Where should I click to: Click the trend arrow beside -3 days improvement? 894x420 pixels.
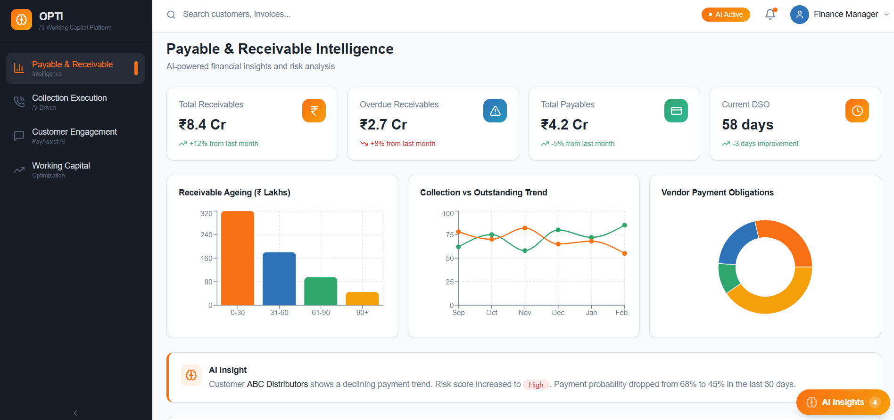tap(726, 144)
